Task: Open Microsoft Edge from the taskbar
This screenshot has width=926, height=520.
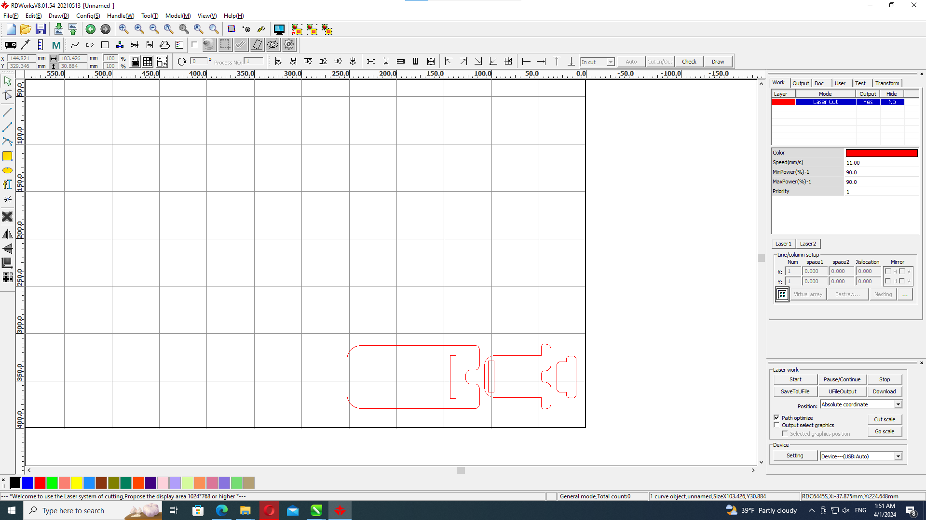Action: tap(221, 510)
